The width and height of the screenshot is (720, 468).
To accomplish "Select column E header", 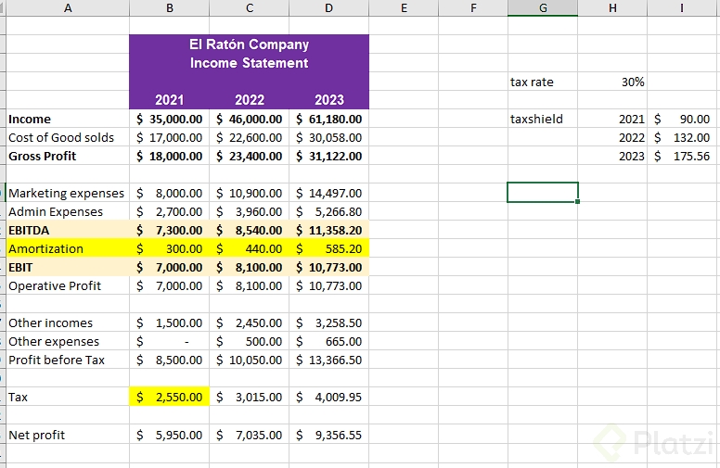I will coord(405,7).
